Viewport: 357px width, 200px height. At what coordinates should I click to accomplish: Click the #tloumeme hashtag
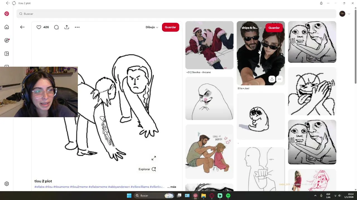pyautogui.click(x=61, y=187)
